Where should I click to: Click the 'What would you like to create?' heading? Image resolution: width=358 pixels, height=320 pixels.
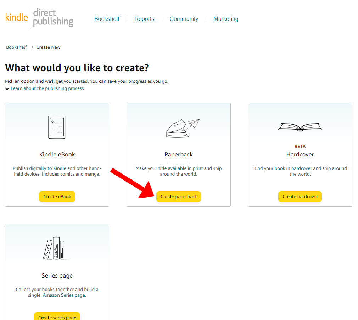pos(77,68)
